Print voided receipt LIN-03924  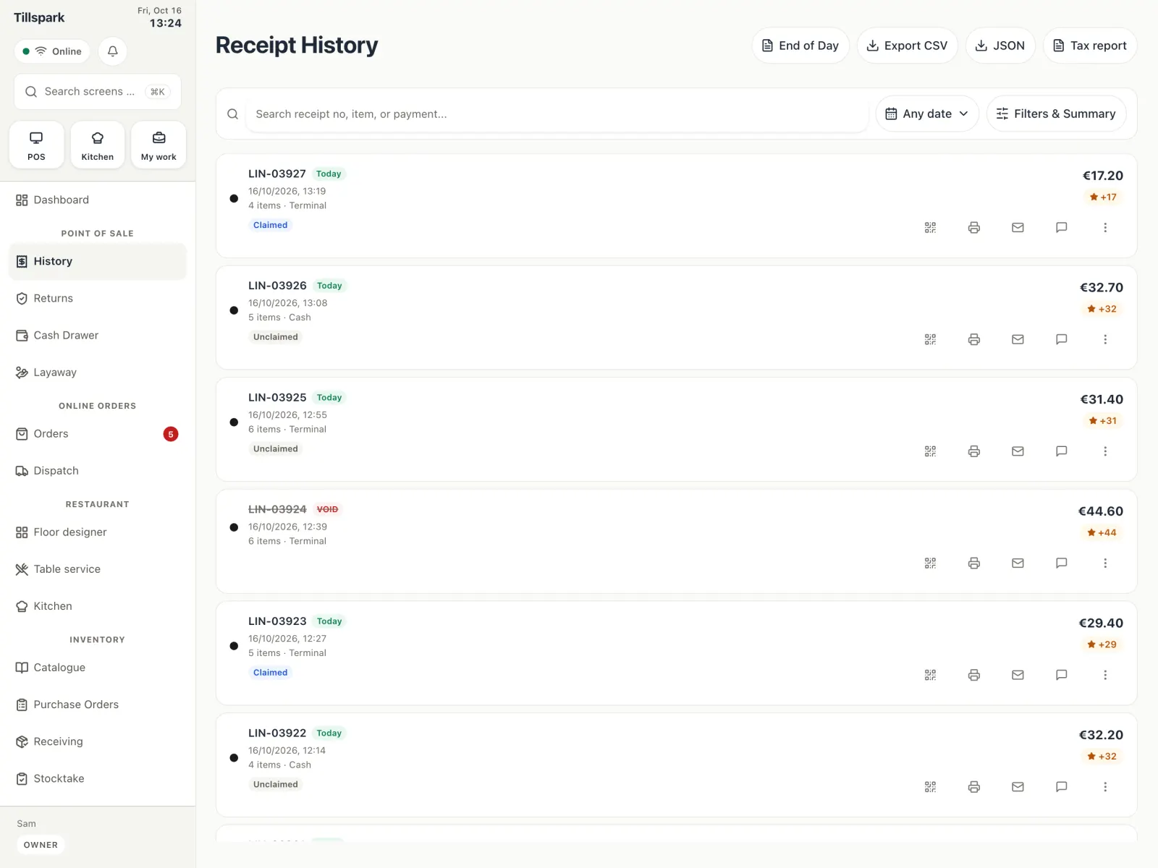[x=974, y=563]
